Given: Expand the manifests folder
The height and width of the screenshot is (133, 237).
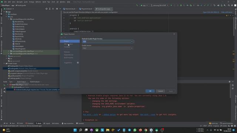Looking at the screenshot, I should point(7,14).
